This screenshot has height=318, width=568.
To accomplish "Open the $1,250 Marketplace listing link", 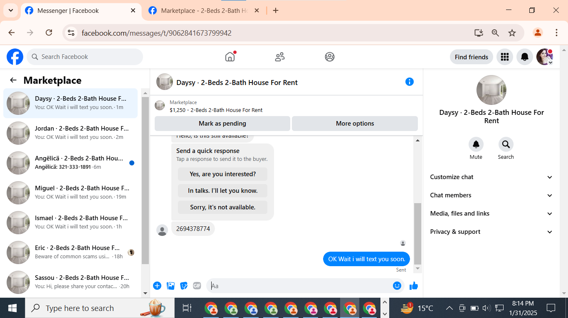I will click(x=216, y=110).
